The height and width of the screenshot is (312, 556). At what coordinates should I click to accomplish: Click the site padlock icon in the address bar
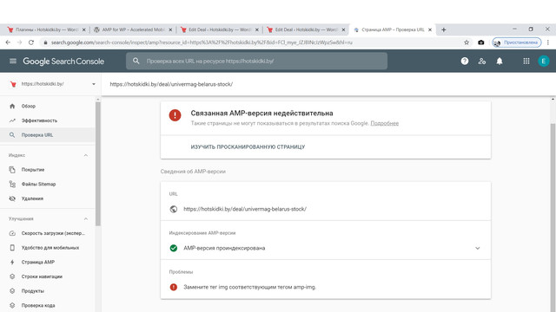click(45, 42)
